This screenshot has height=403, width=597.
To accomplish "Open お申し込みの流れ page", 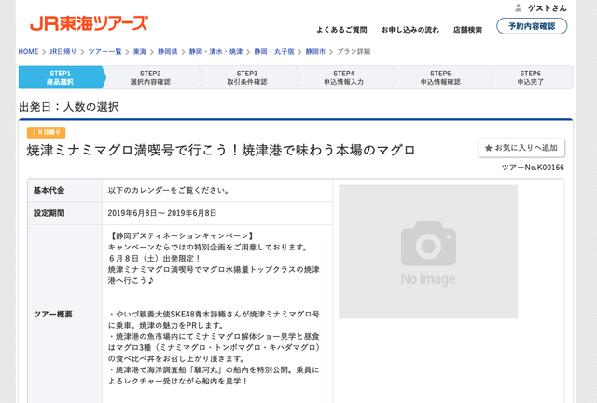I will pos(410,30).
